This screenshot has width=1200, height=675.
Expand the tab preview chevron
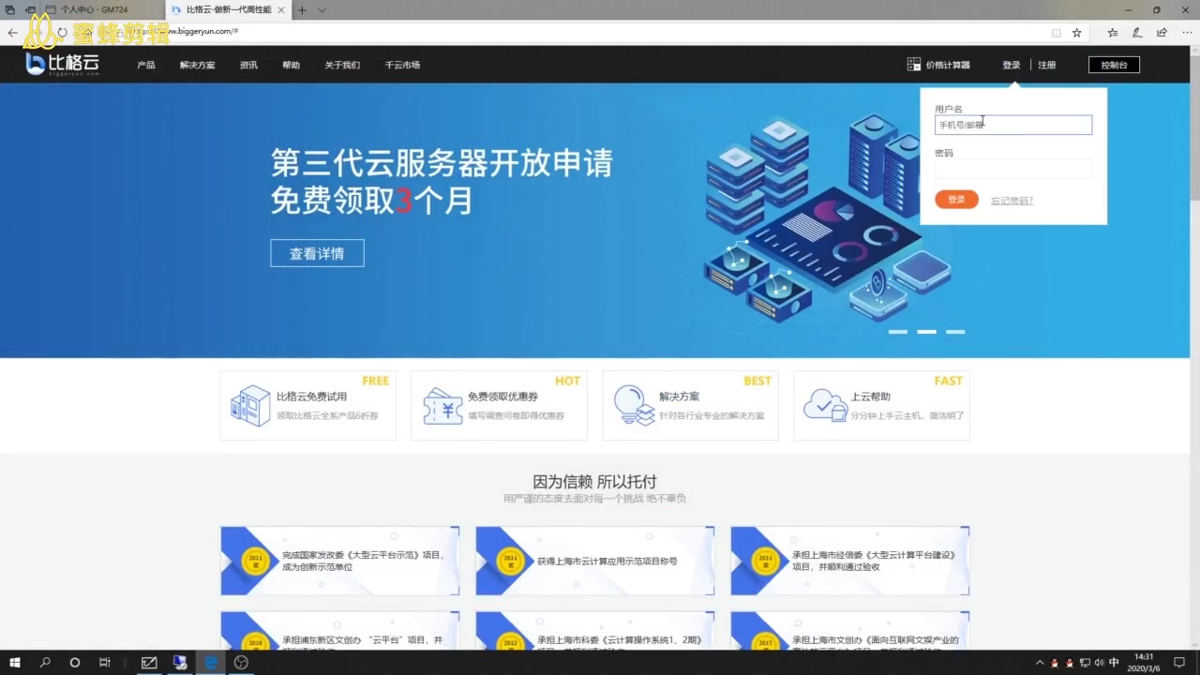click(322, 9)
